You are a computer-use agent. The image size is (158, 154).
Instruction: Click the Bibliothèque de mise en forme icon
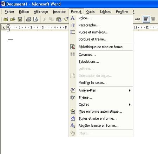[x=73, y=47]
